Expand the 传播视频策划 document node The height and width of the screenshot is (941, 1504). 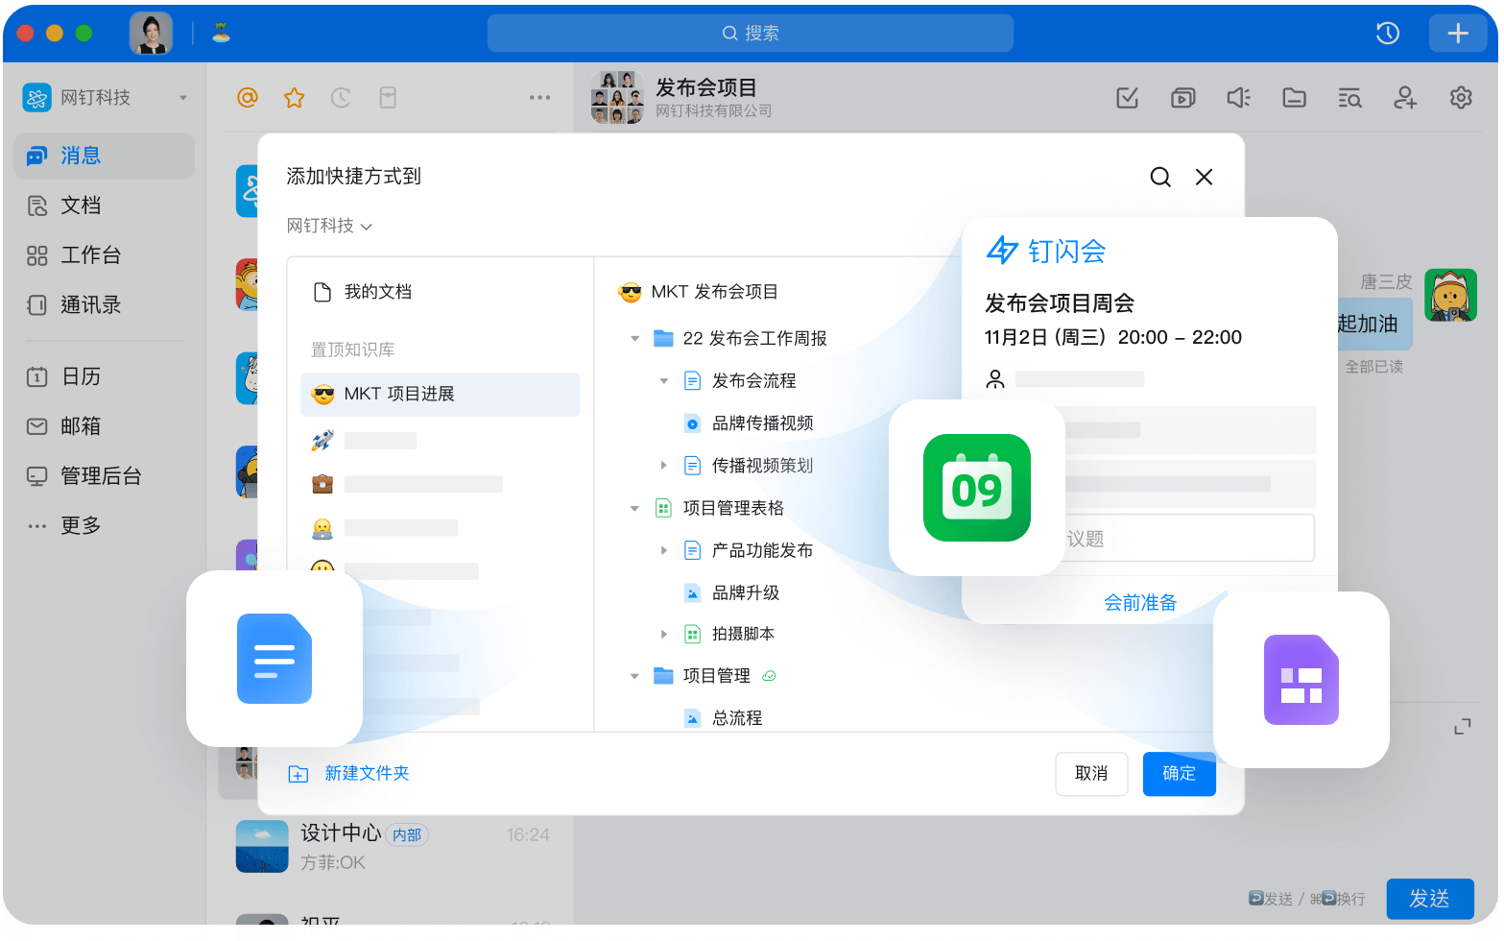(x=663, y=466)
